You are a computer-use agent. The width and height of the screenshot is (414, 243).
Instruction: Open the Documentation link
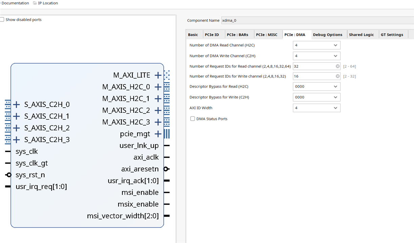coord(15,3)
